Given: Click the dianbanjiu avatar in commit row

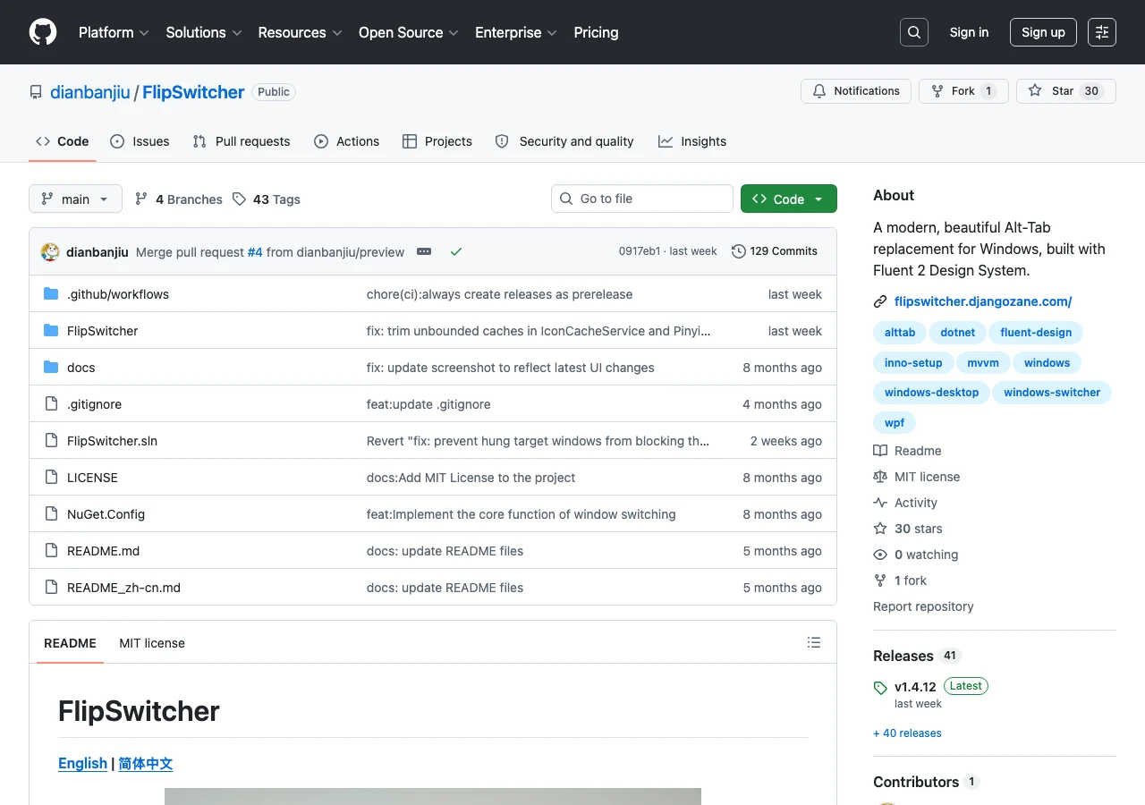Looking at the screenshot, I should pyautogui.click(x=50, y=252).
